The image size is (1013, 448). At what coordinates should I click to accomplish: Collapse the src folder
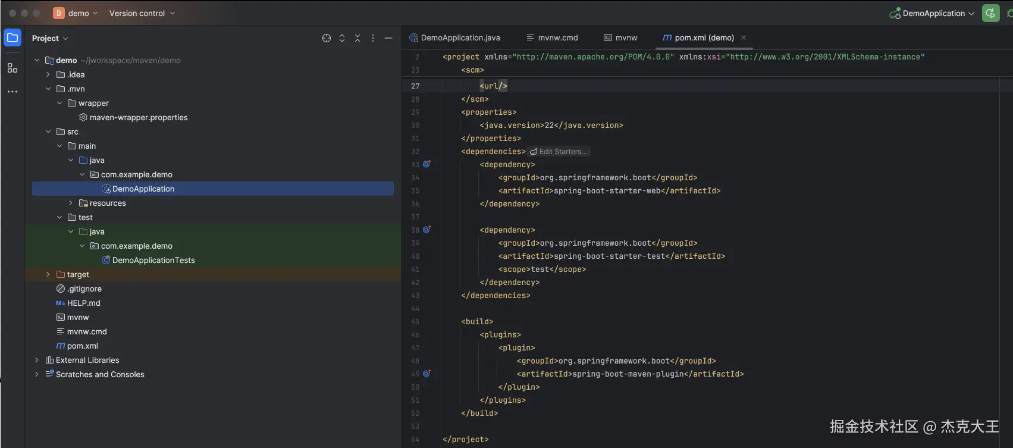coord(48,131)
